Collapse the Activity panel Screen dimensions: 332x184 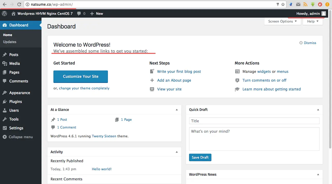point(177,152)
